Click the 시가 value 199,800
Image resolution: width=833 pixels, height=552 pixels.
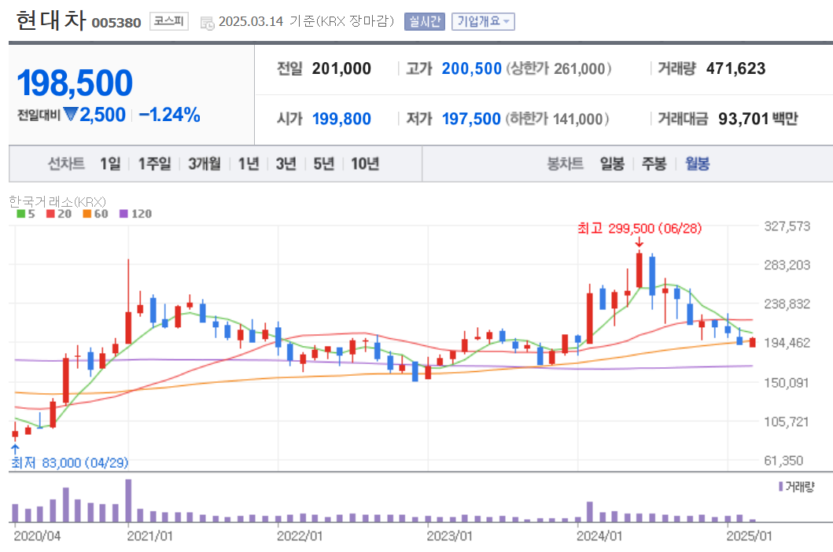tap(341, 119)
